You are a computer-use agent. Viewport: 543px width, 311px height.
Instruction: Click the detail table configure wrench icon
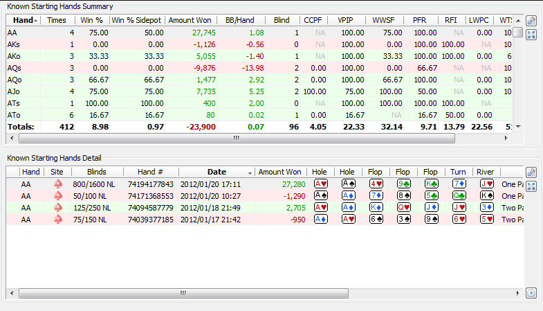[531, 172]
